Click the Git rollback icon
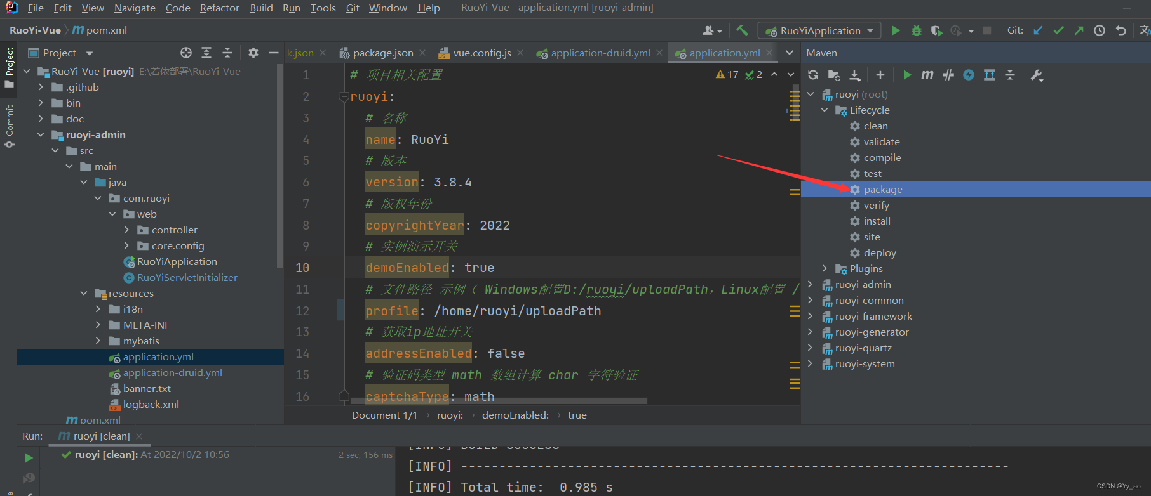 1121,30
